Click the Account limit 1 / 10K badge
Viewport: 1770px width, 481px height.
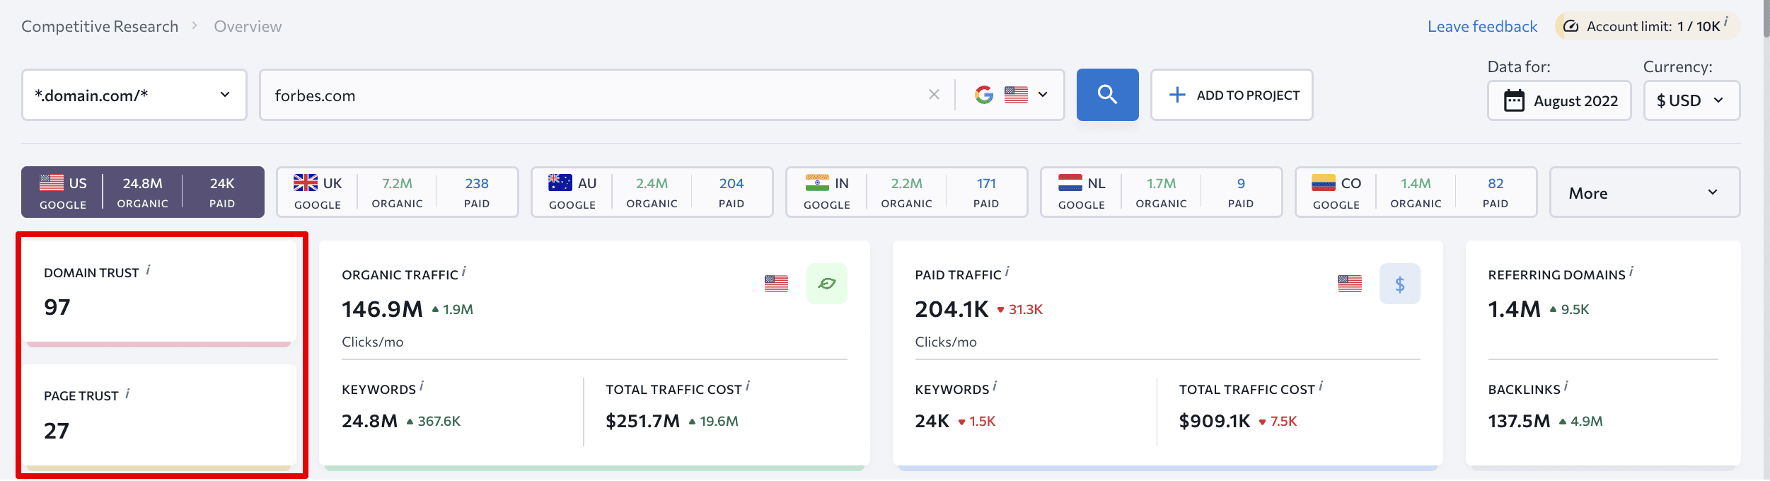pyautogui.click(x=1647, y=26)
